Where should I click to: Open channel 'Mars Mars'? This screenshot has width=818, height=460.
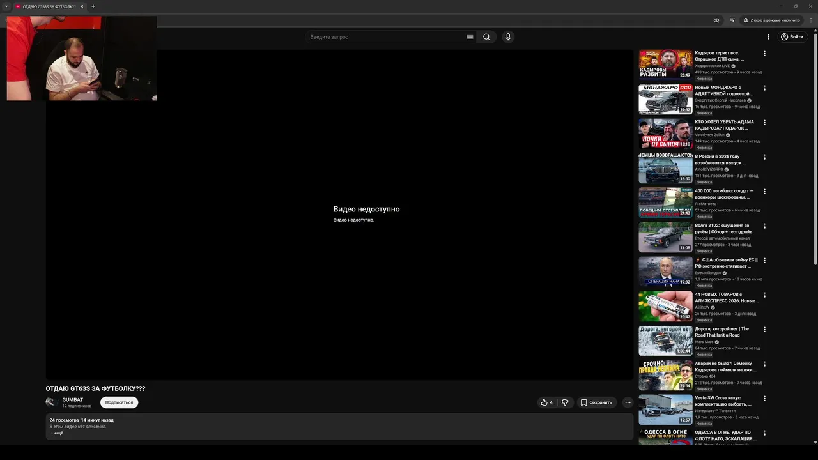tap(705, 342)
